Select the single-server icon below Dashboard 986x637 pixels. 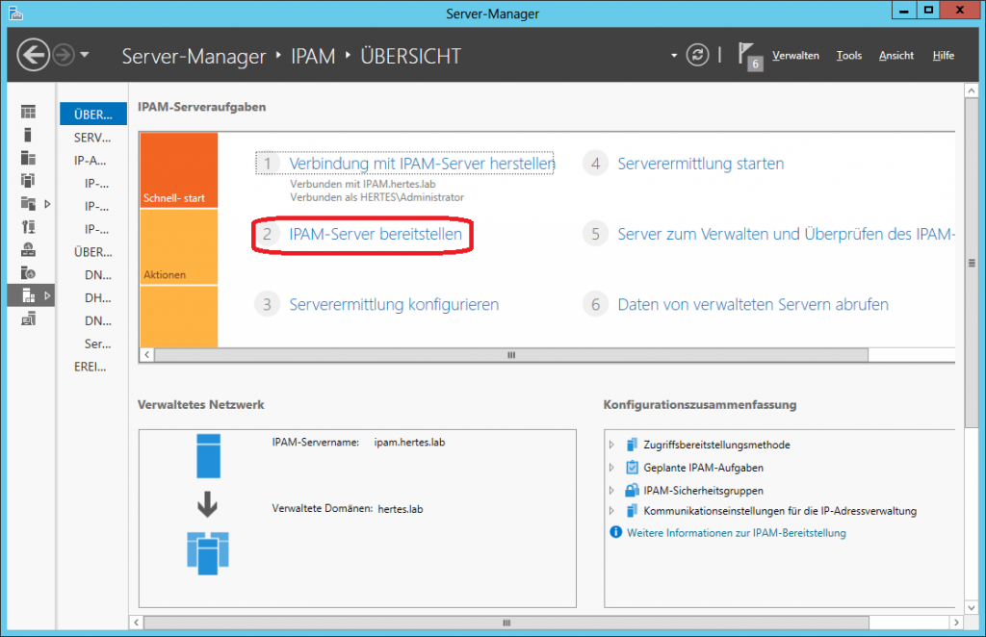[x=29, y=135]
